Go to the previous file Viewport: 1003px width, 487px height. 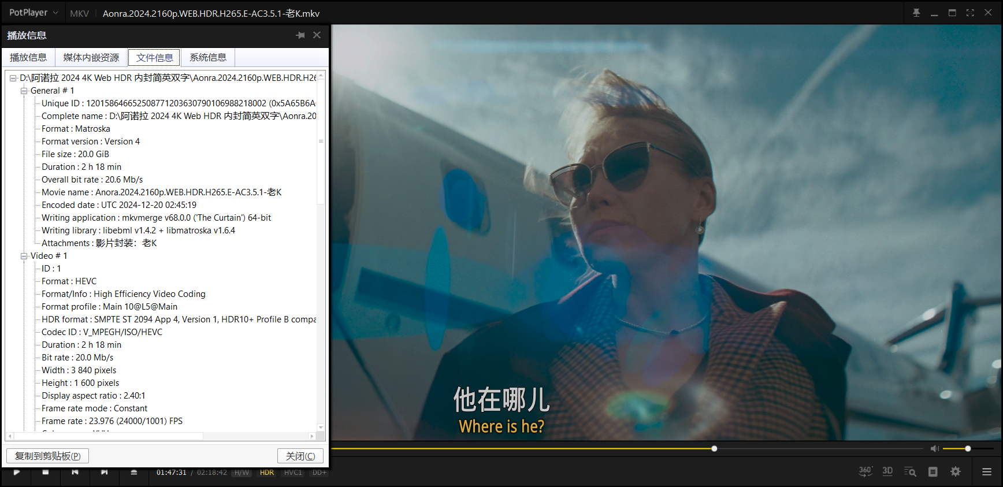(x=75, y=472)
